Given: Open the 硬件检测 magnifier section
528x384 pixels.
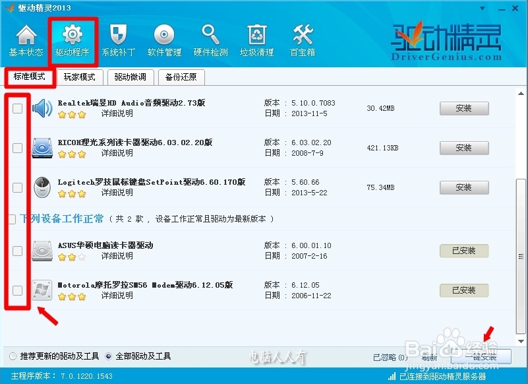Looking at the screenshot, I should (210, 41).
